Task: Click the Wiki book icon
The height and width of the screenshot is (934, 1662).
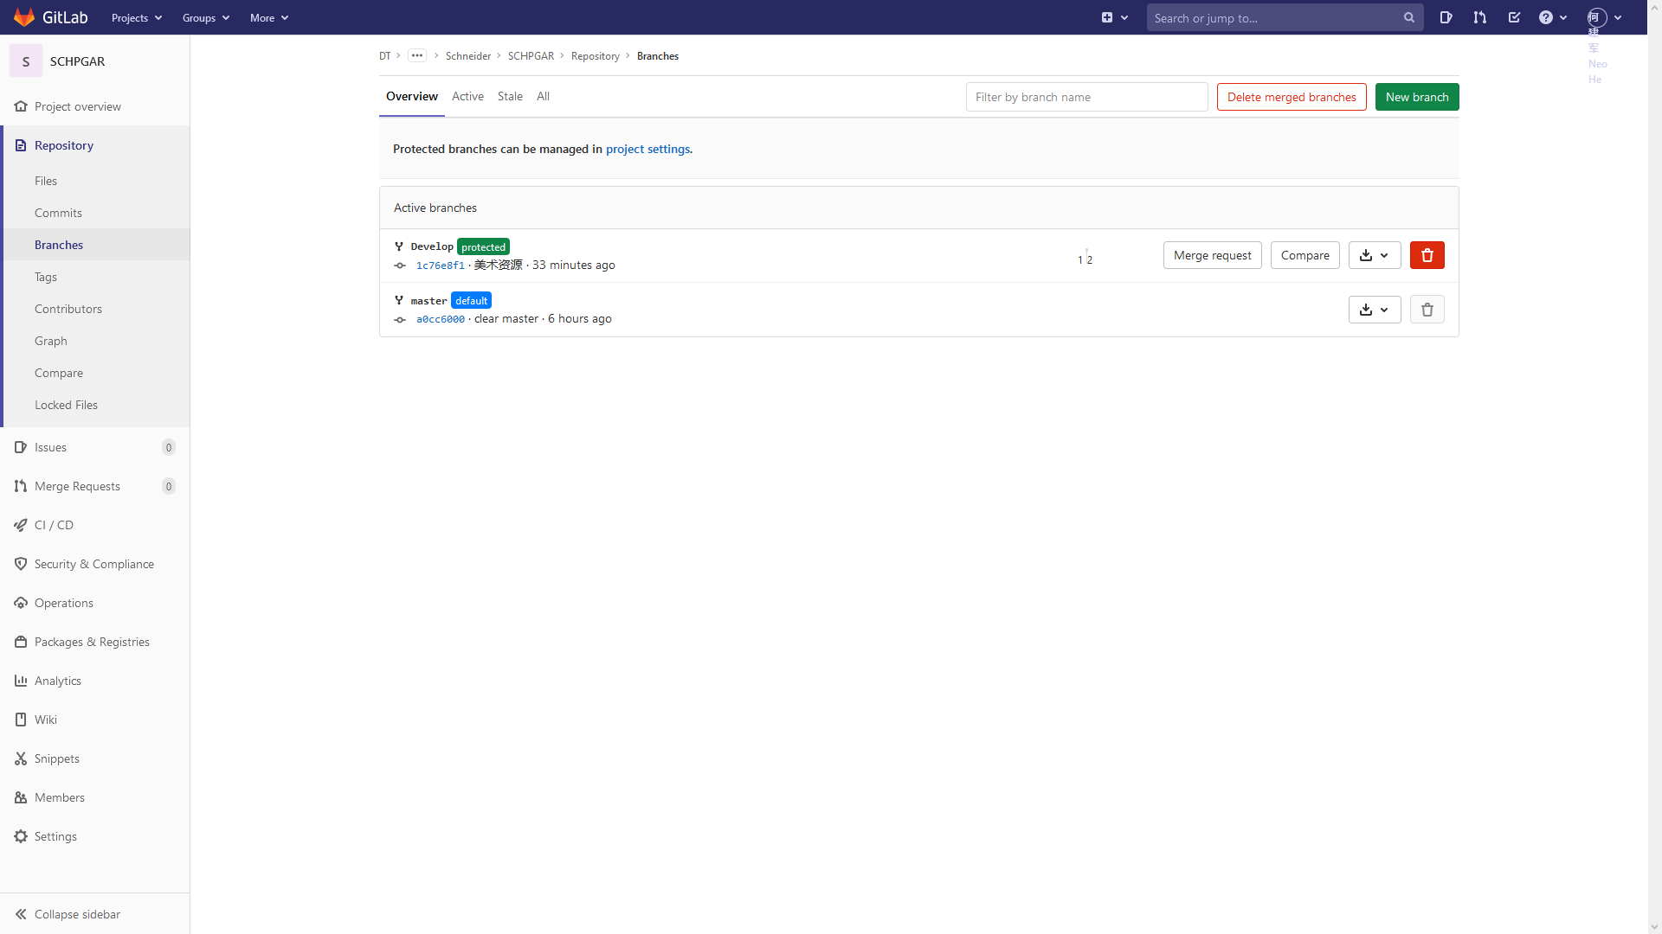Action: pyautogui.click(x=21, y=720)
